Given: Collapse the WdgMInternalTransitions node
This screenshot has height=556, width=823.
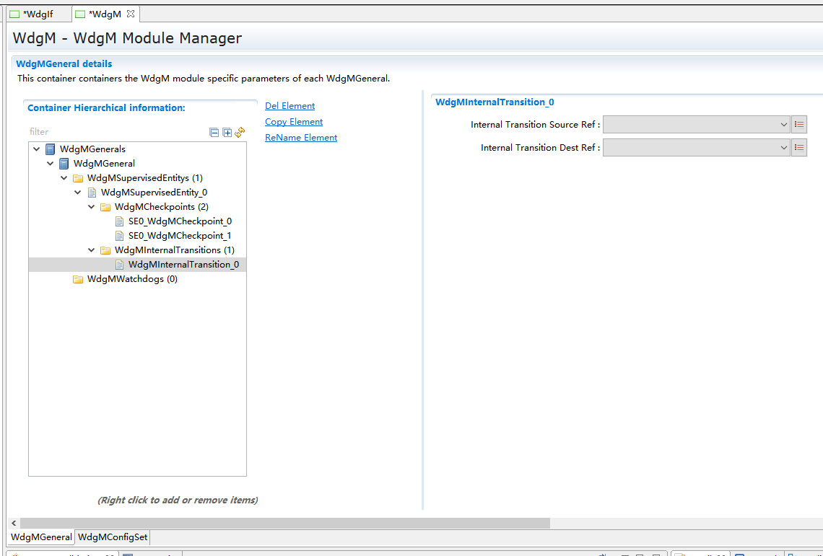Looking at the screenshot, I should [92, 250].
